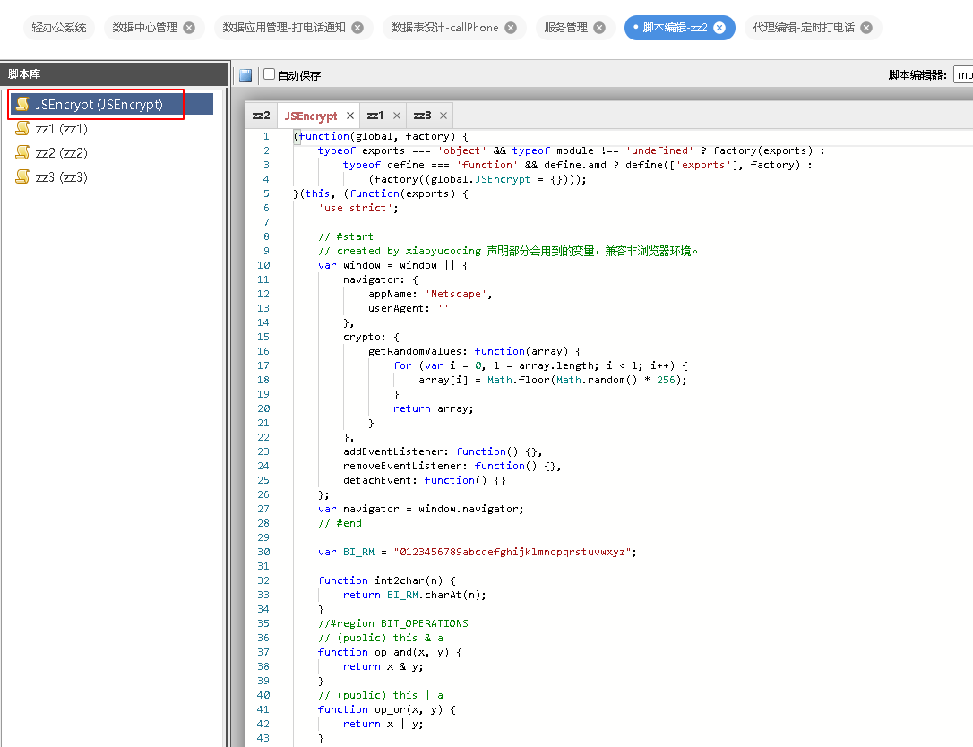Go to 数据应用管理-打电话通知 page tab
This screenshot has height=747, width=973.
283,28
